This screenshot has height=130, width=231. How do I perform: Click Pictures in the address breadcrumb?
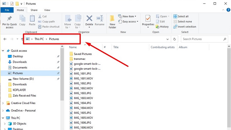54,39
